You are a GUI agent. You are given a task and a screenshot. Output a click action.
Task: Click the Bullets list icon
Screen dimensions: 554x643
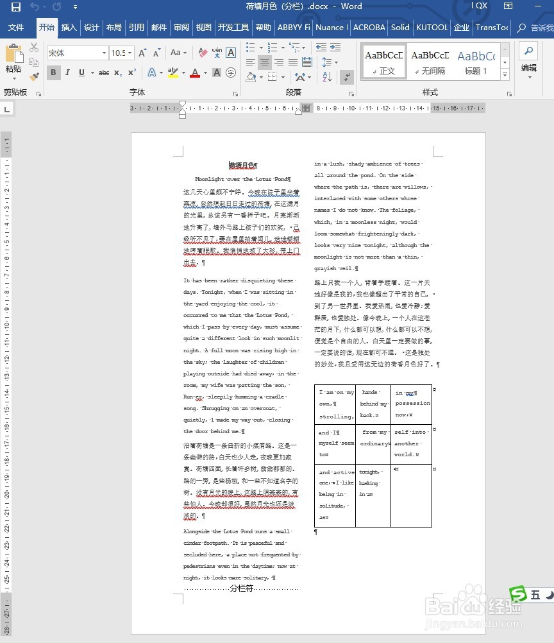coord(250,47)
